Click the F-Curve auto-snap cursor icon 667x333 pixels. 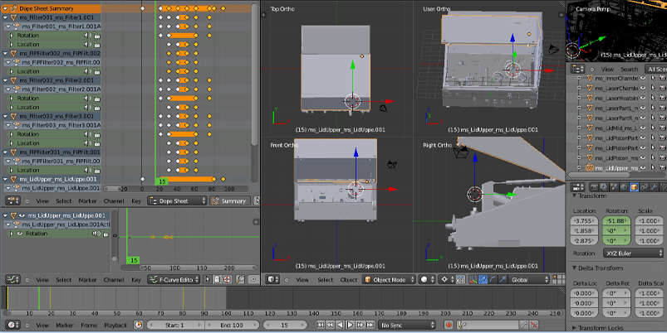pyautogui.click(x=208, y=279)
